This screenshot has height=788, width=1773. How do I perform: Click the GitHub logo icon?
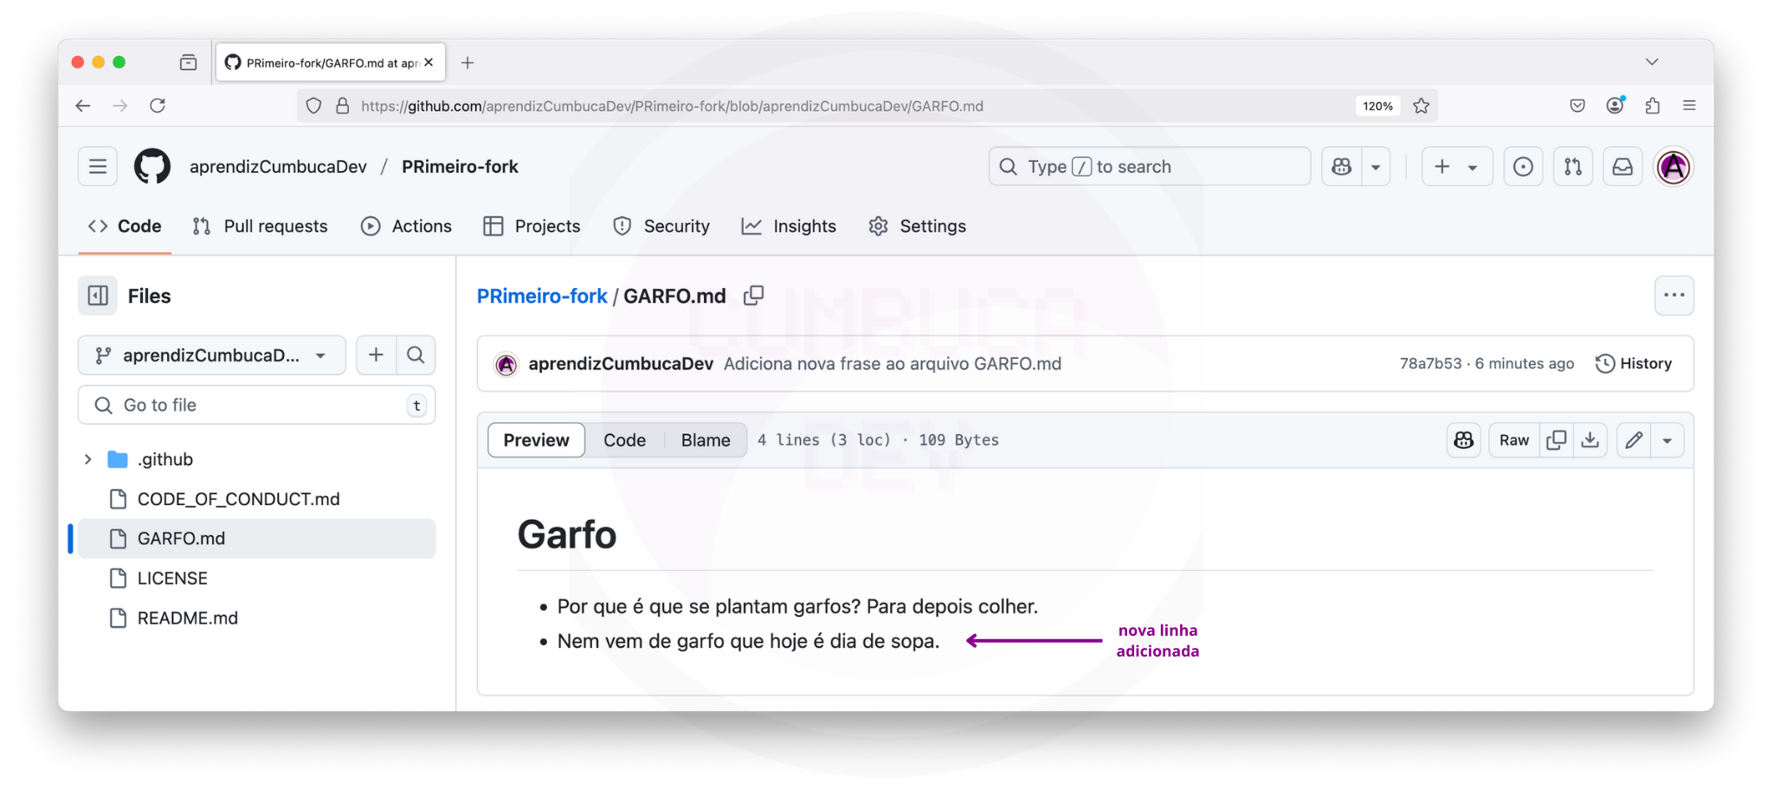coord(152,166)
